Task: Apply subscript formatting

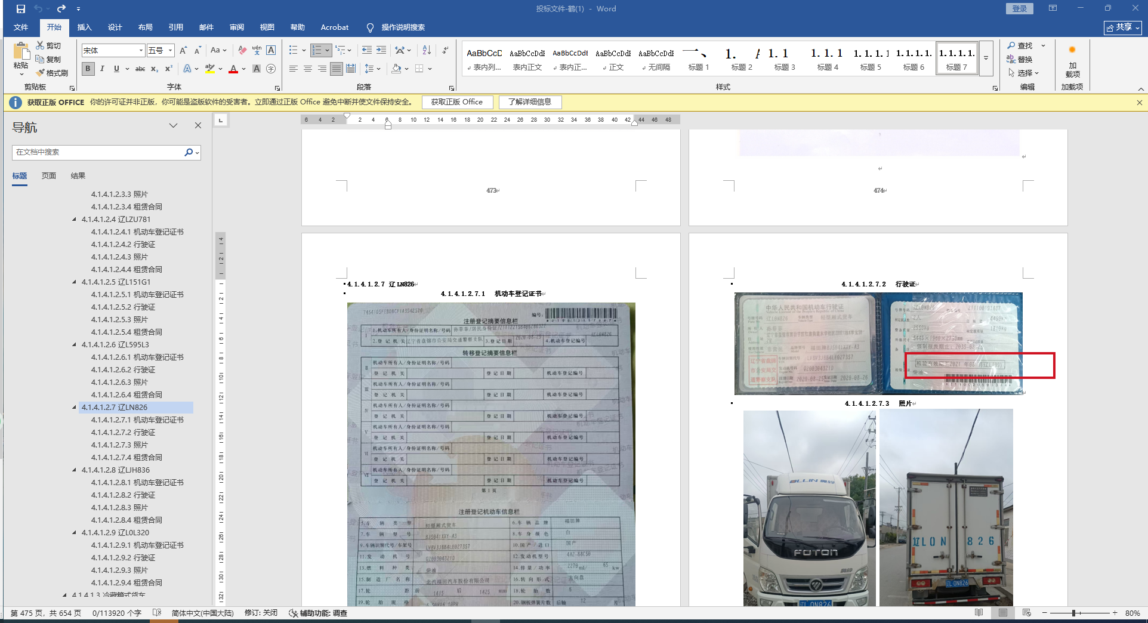Action: [155, 69]
